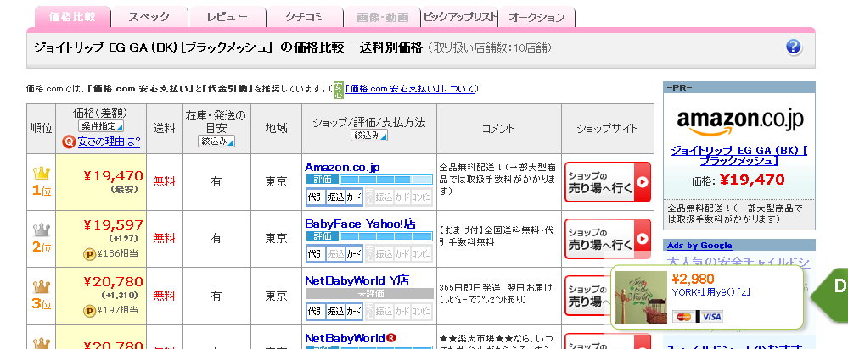
Task: Open the ジョイトリップ EG GA (BK) link in the PR box
Action: tap(739, 155)
